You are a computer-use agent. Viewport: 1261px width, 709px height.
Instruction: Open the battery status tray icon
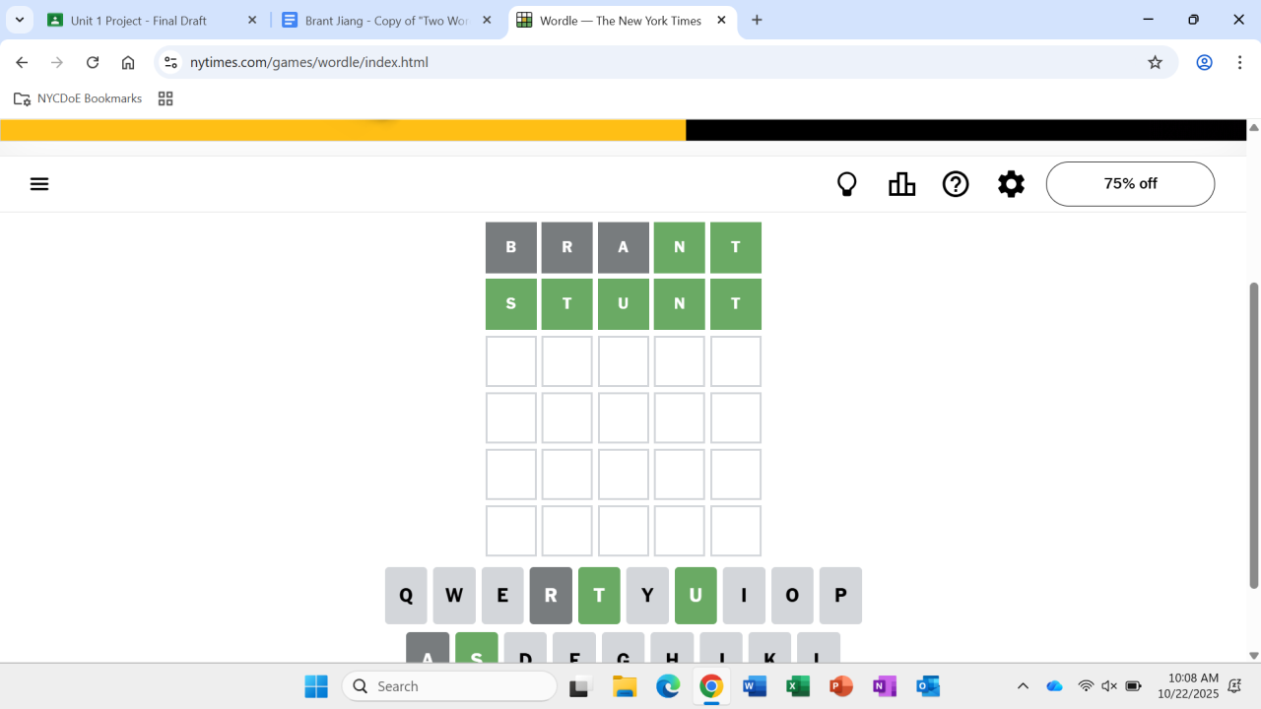[x=1134, y=686]
